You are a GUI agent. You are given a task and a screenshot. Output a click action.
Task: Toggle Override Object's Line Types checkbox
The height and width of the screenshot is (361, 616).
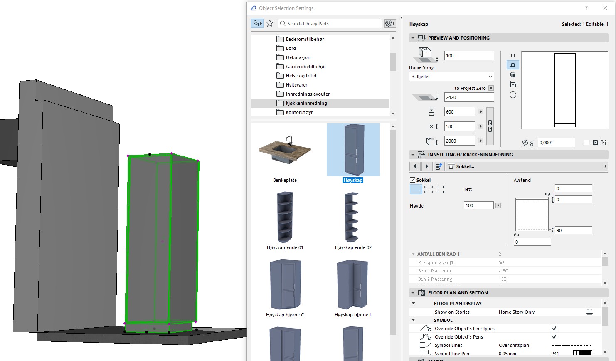point(554,329)
